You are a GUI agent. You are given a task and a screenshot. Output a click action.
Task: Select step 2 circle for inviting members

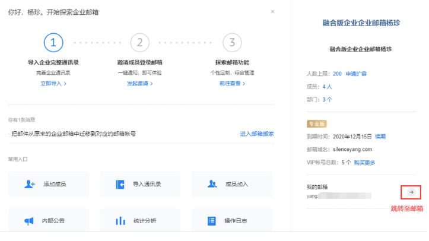140,42
